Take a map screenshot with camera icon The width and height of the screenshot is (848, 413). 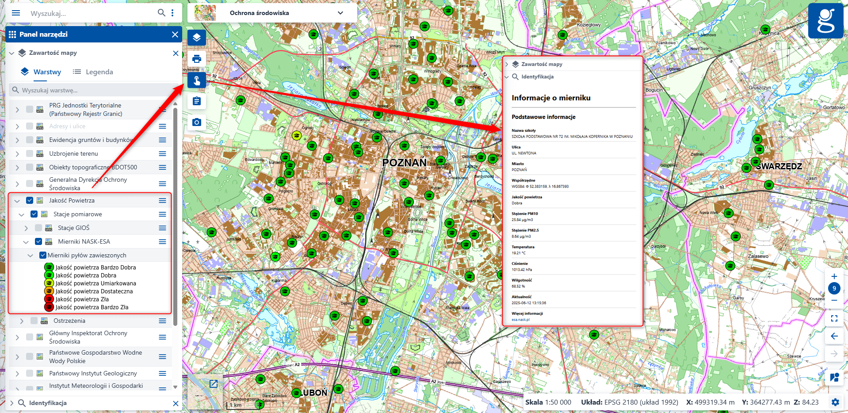[x=197, y=122]
